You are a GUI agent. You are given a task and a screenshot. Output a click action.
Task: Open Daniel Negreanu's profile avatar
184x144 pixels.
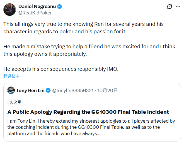coord(9,9)
